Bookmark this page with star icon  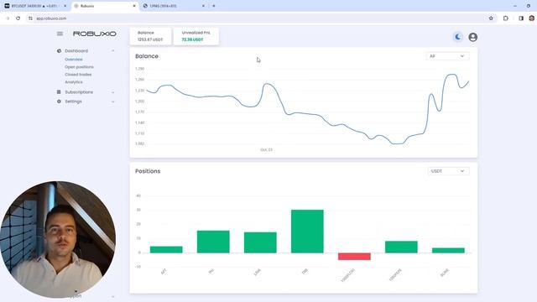[491, 18]
